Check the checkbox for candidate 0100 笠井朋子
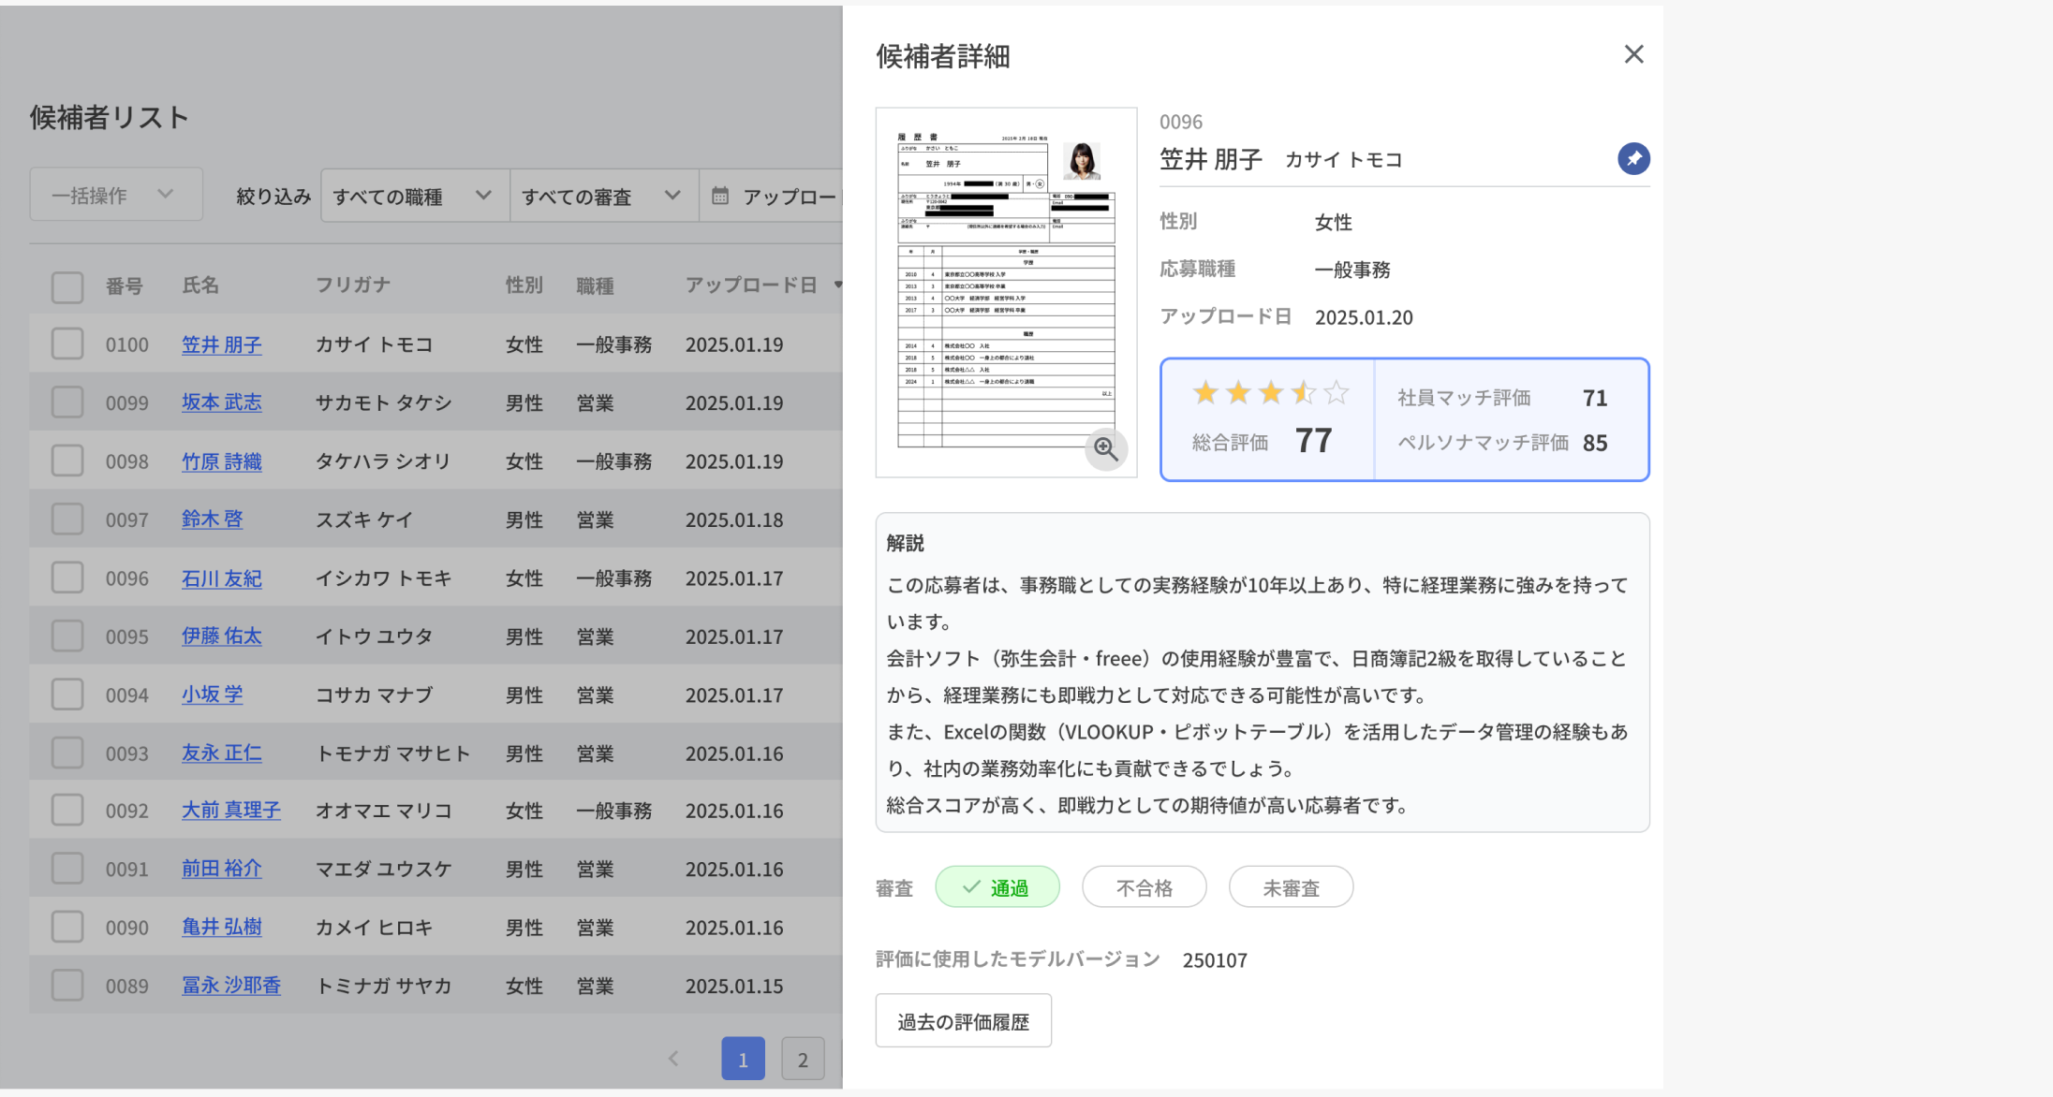 click(66, 344)
